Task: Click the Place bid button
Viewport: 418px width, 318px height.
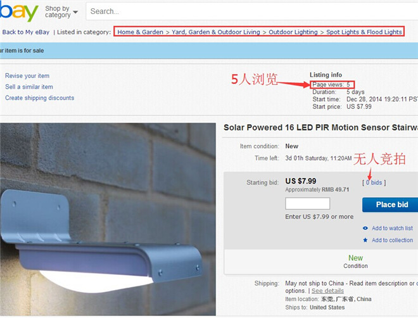Action: [390, 205]
